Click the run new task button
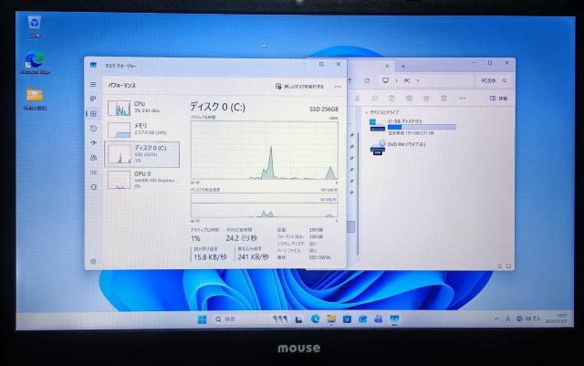 coord(299,87)
